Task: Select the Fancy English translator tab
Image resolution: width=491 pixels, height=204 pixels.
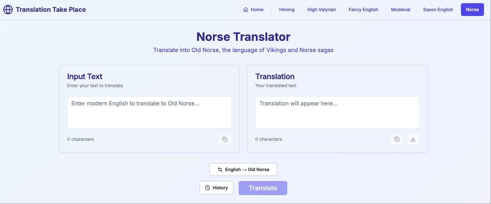Action: [363, 10]
